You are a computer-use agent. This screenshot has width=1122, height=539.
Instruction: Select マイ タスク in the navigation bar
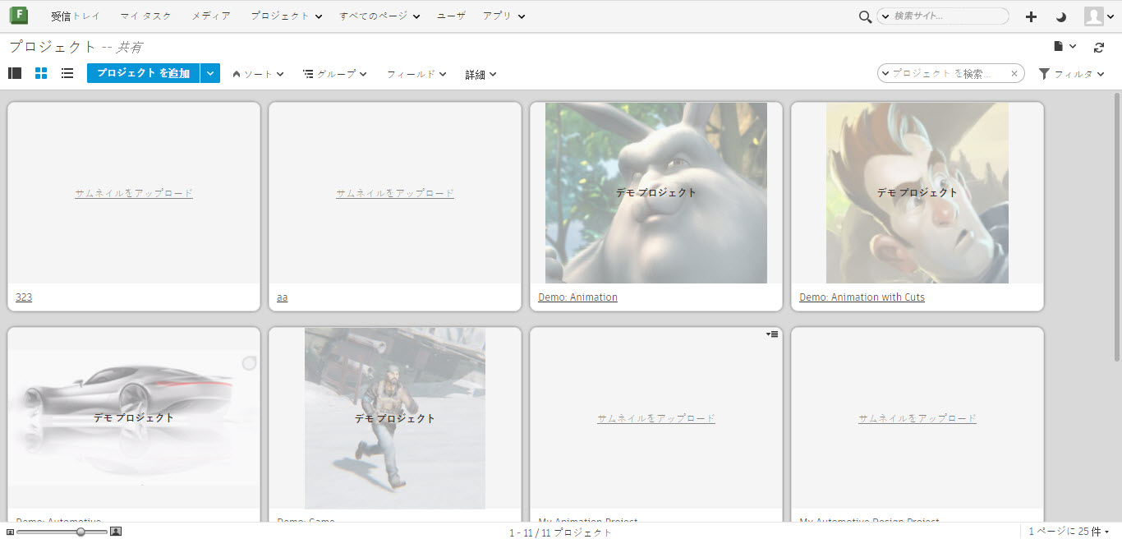tap(145, 16)
